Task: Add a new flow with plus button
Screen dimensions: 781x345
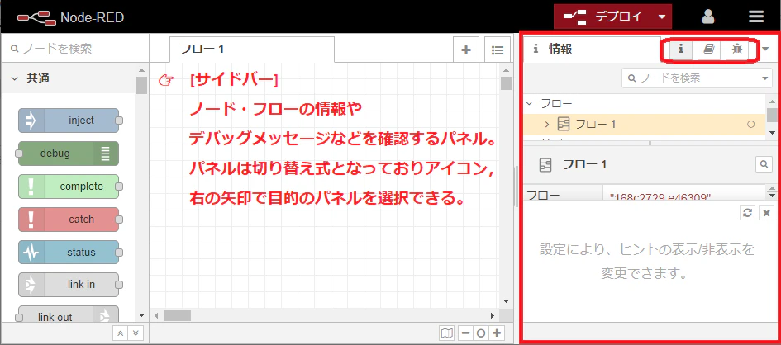Action: pyautogui.click(x=466, y=50)
